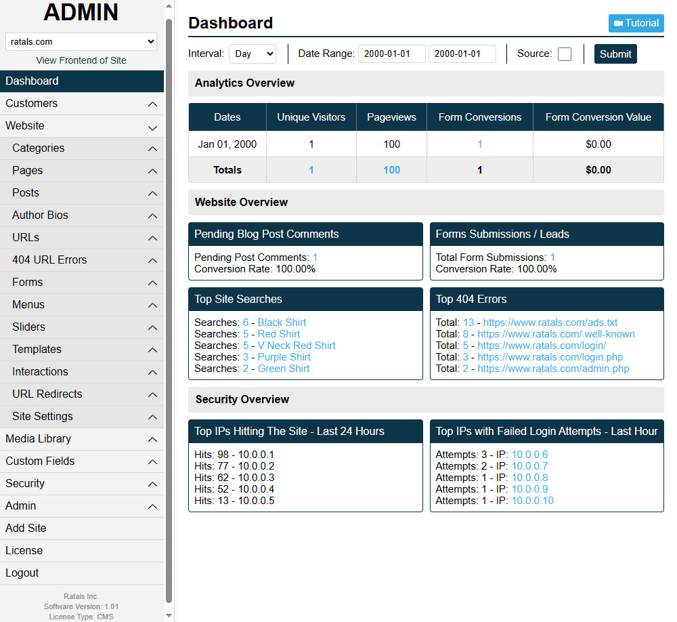Expand the Posts chevron
The width and height of the screenshot is (677, 622).
152,194
